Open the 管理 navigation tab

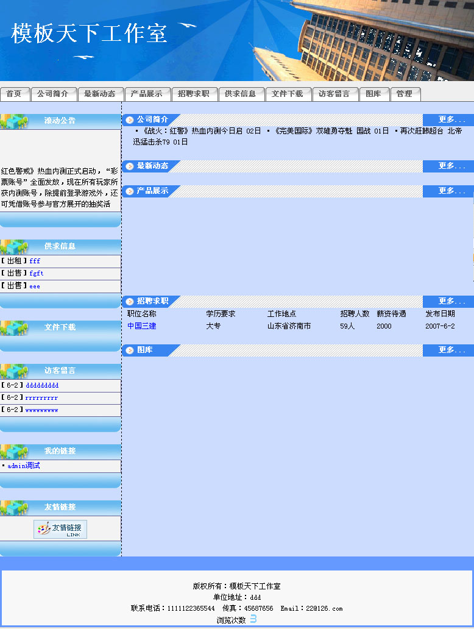coord(405,94)
